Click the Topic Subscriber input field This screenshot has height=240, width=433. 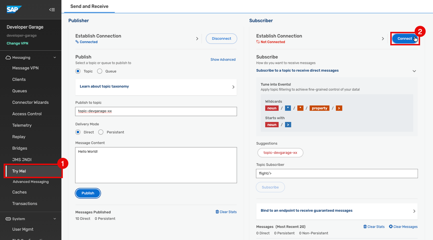click(337, 173)
